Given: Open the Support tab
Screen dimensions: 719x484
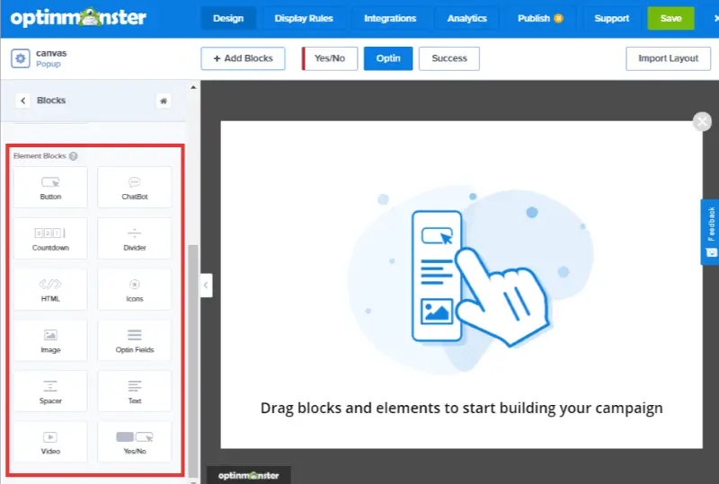Looking at the screenshot, I should 612,18.
